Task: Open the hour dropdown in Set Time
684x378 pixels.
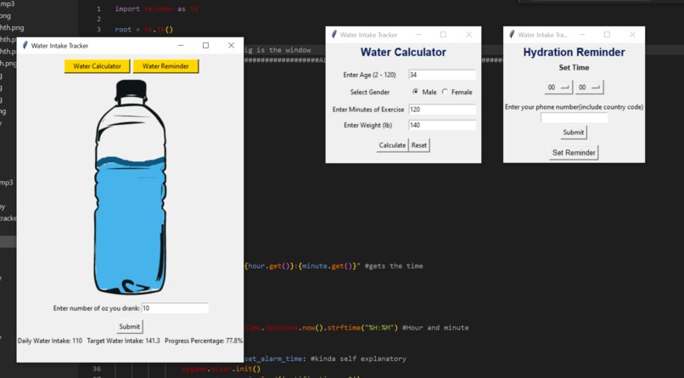Action: coord(558,87)
